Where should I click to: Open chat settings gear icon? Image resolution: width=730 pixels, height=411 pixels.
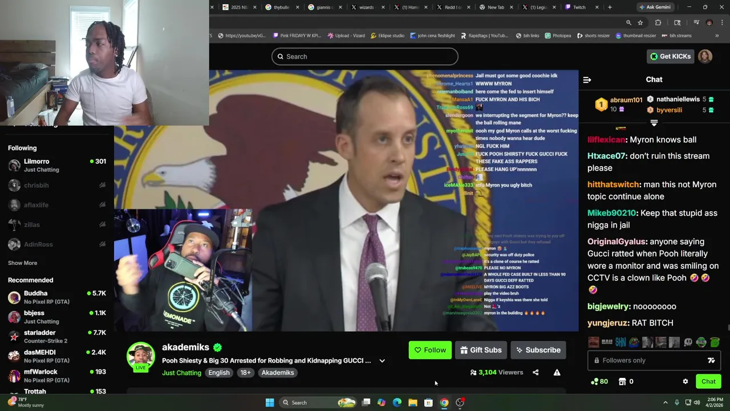(686, 381)
